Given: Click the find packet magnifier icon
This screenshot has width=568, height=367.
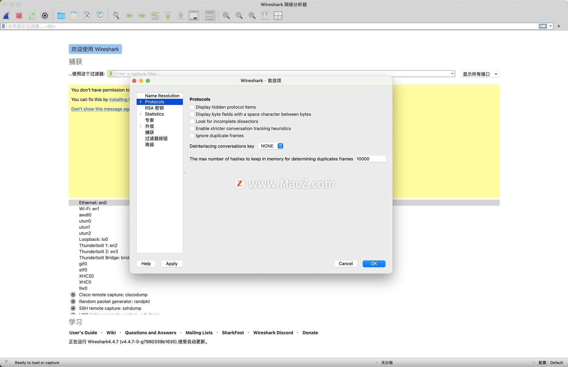Looking at the screenshot, I should tap(116, 16).
